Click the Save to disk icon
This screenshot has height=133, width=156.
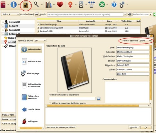(x=81, y=5)
